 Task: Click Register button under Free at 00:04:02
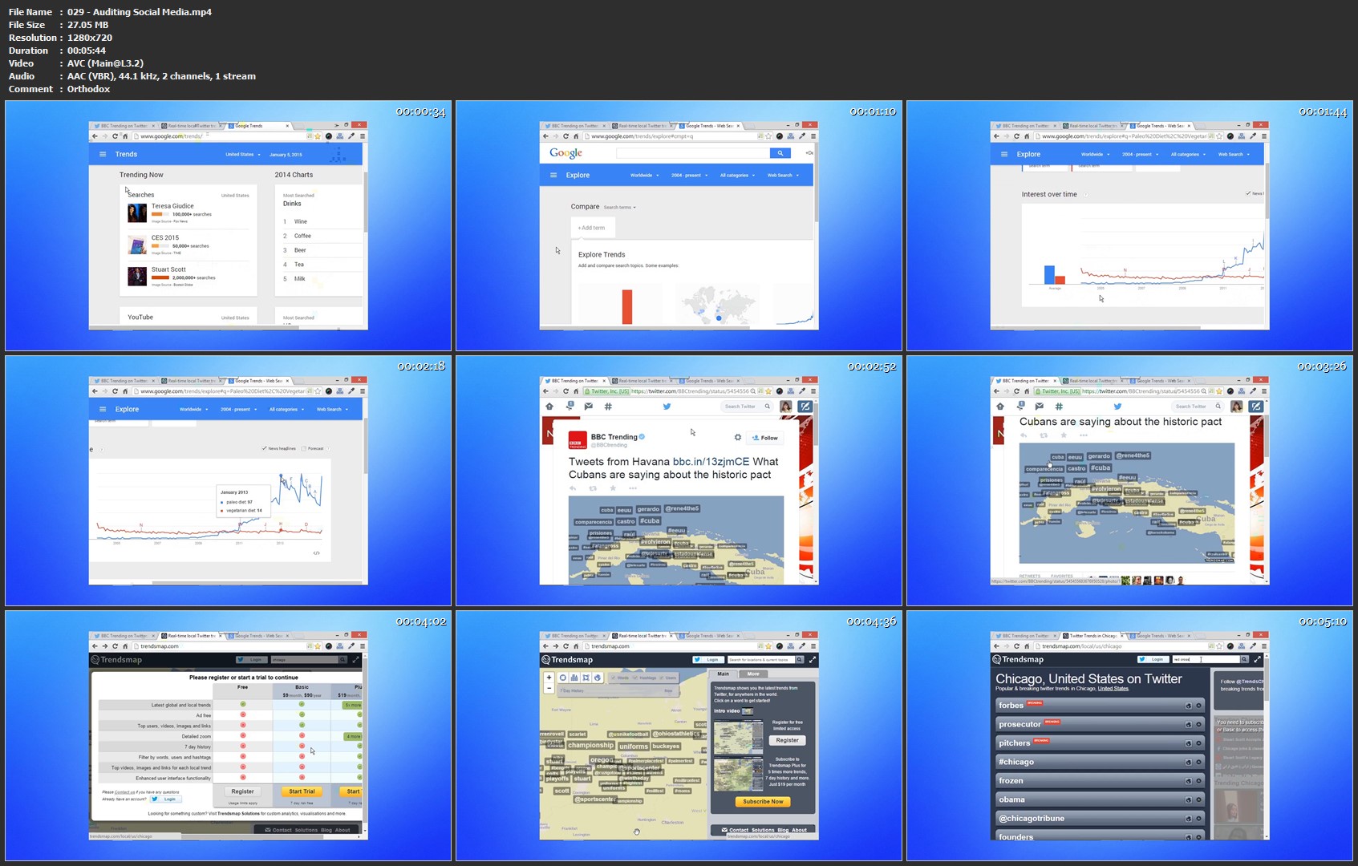click(x=242, y=791)
